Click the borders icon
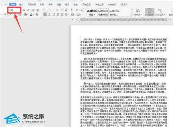The width and height of the screenshot is (173, 127). pyautogui.click(x=78, y=15)
